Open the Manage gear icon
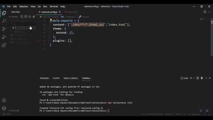The height and width of the screenshot is (120, 213). click(4, 108)
